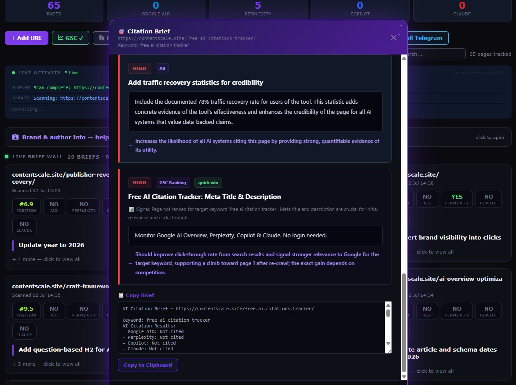Click the Scanning log entry at 16:04:51
Image resolution: width=516 pixels, height=385 pixels.
click(59, 98)
